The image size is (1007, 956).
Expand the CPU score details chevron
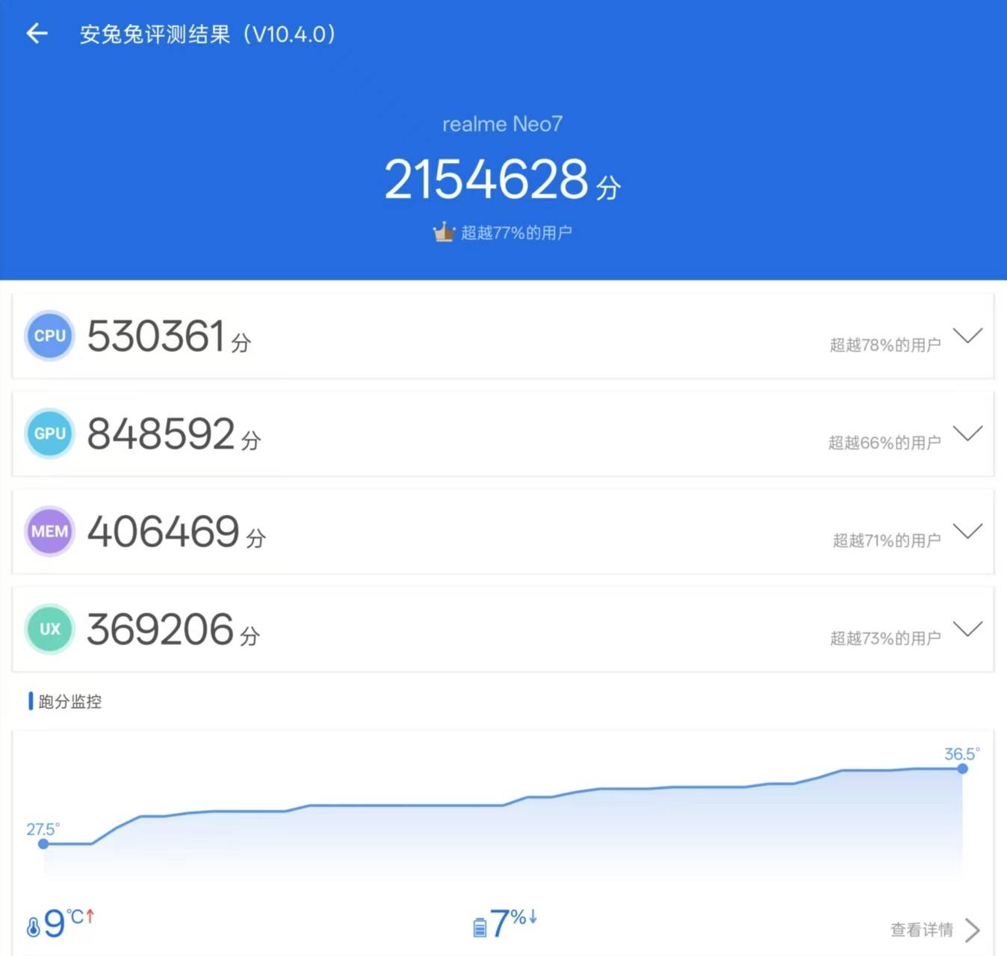(968, 336)
